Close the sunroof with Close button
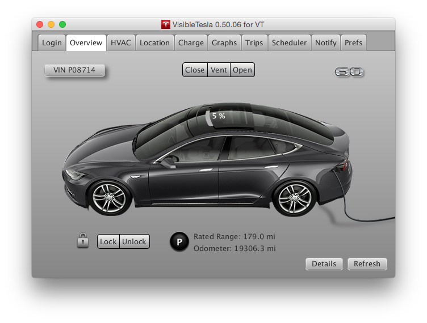Screen dimensions: 427x323 pyautogui.click(x=195, y=70)
